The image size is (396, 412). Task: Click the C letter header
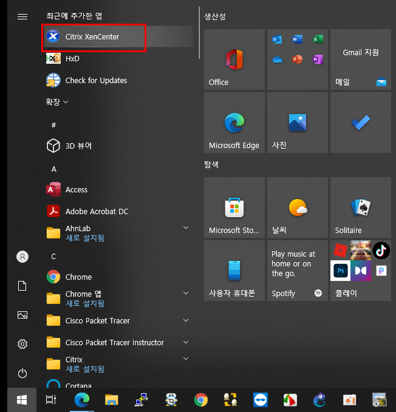(53, 257)
